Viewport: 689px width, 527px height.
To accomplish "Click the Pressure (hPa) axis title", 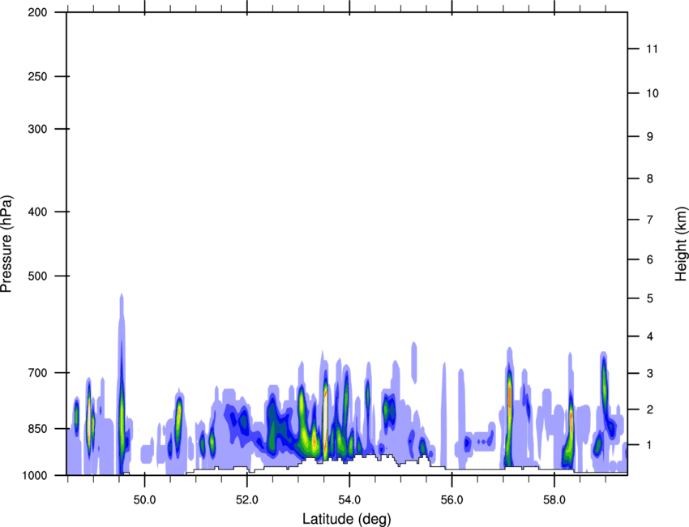I will [x=6, y=244].
